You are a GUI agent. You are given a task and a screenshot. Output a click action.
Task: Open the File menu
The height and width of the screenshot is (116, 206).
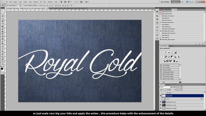tap(6, 2)
